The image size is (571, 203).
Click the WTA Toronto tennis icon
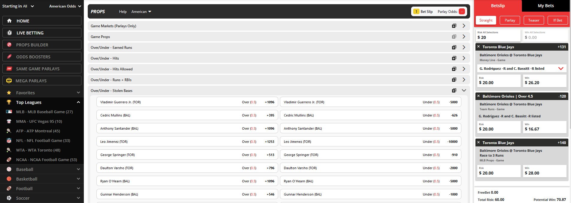tap(9, 150)
